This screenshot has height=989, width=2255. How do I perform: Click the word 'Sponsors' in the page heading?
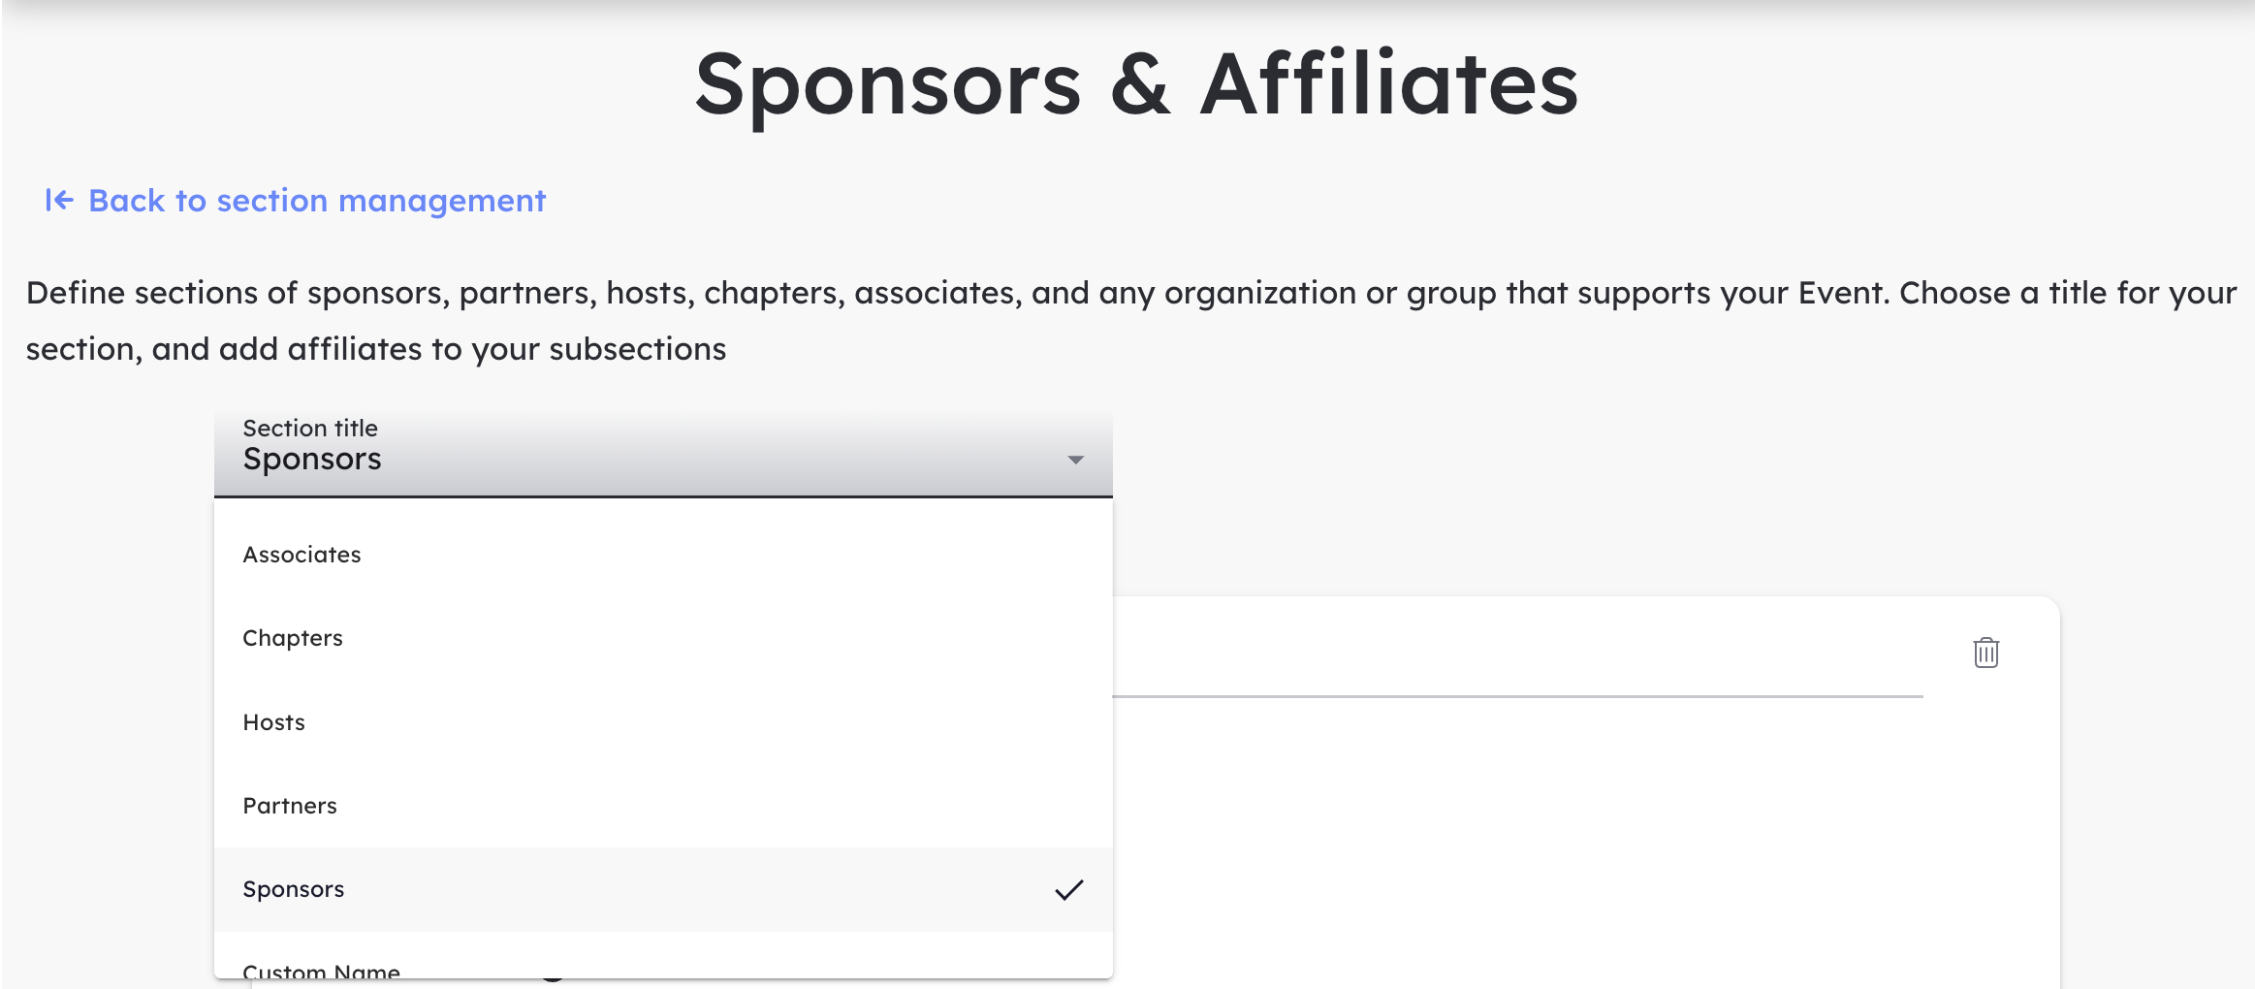click(x=887, y=85)
